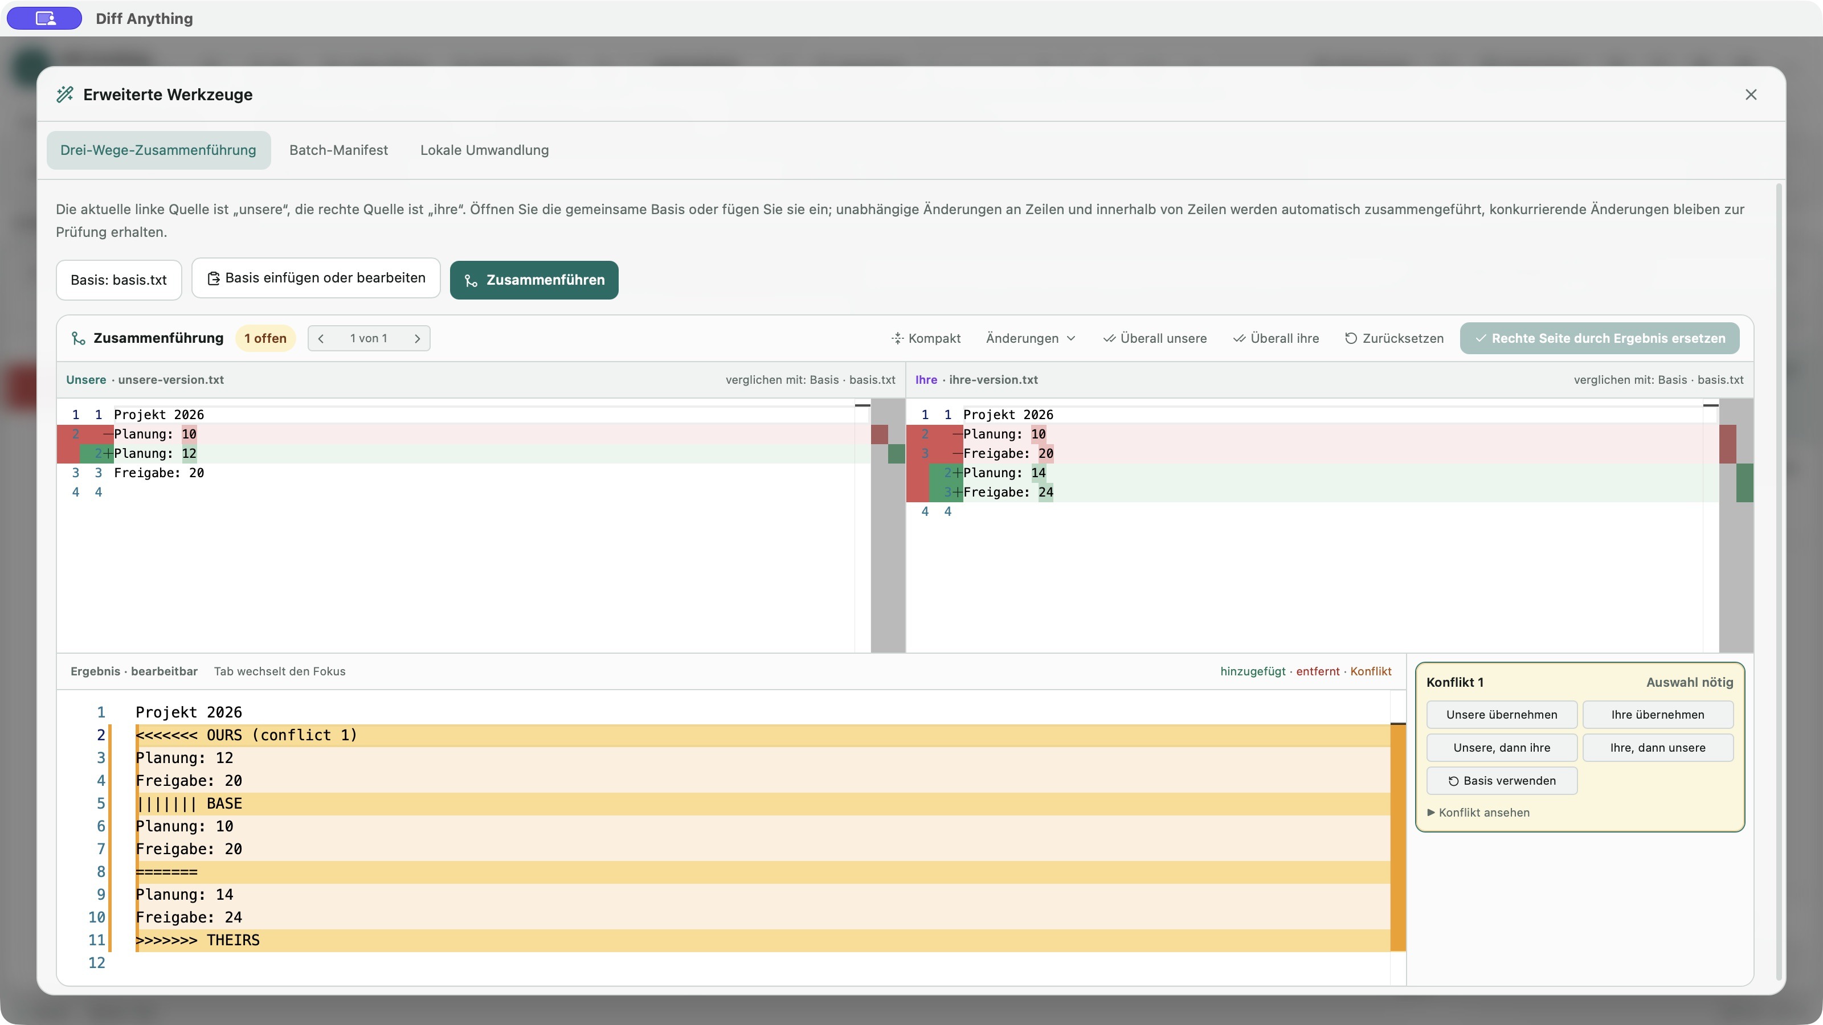Go to previous conflict with left chevron
The height and width of the screenshot is (1025, 1823).
[x=321, y=338]
